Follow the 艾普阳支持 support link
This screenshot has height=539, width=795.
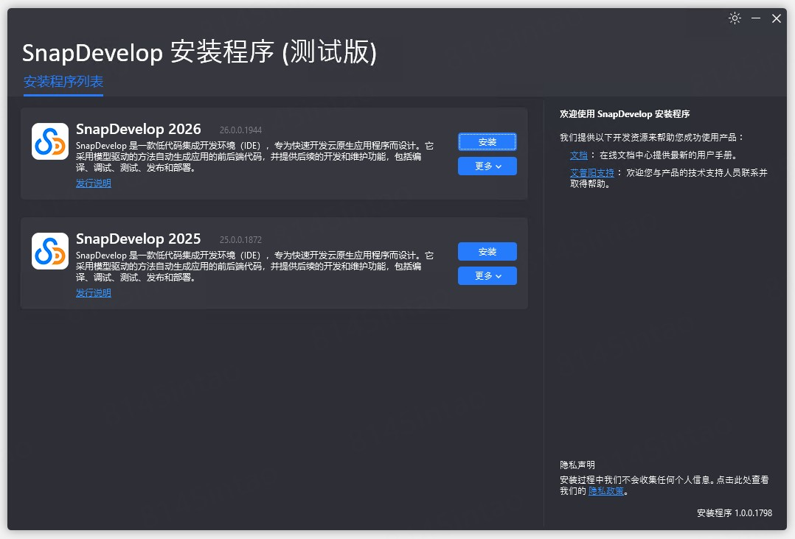[591, 173]
